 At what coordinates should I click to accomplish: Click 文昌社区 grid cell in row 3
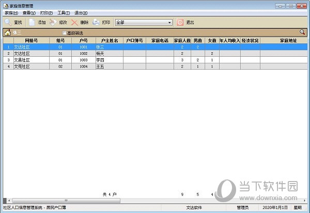click(31, 60)
